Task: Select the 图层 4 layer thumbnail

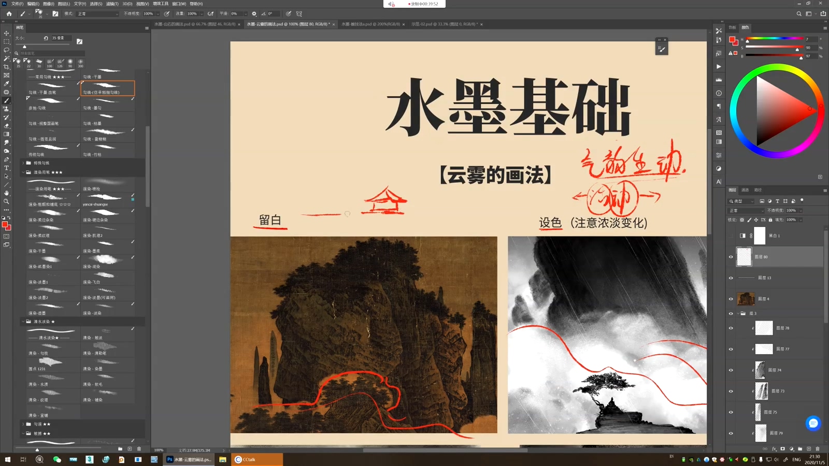Action: click(x=746, y=299)
